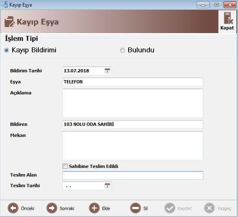Click the Kayıp Eşya header document icon
Image resolution: width=238 pixels, height=217 pixels.
(x=9, y=22)
